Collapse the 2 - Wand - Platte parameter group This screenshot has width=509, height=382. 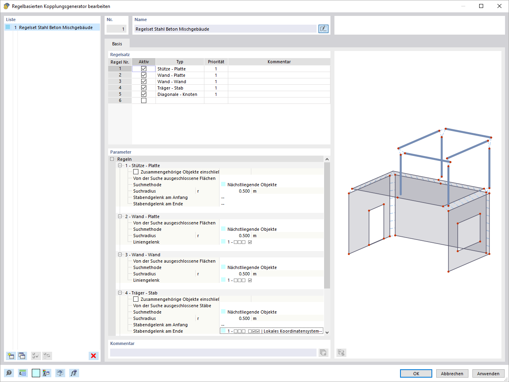pyautogui.click(x=120, y=216)
